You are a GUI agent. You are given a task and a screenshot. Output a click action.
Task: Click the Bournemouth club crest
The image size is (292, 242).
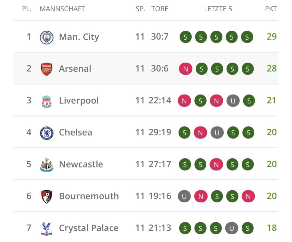46,197
